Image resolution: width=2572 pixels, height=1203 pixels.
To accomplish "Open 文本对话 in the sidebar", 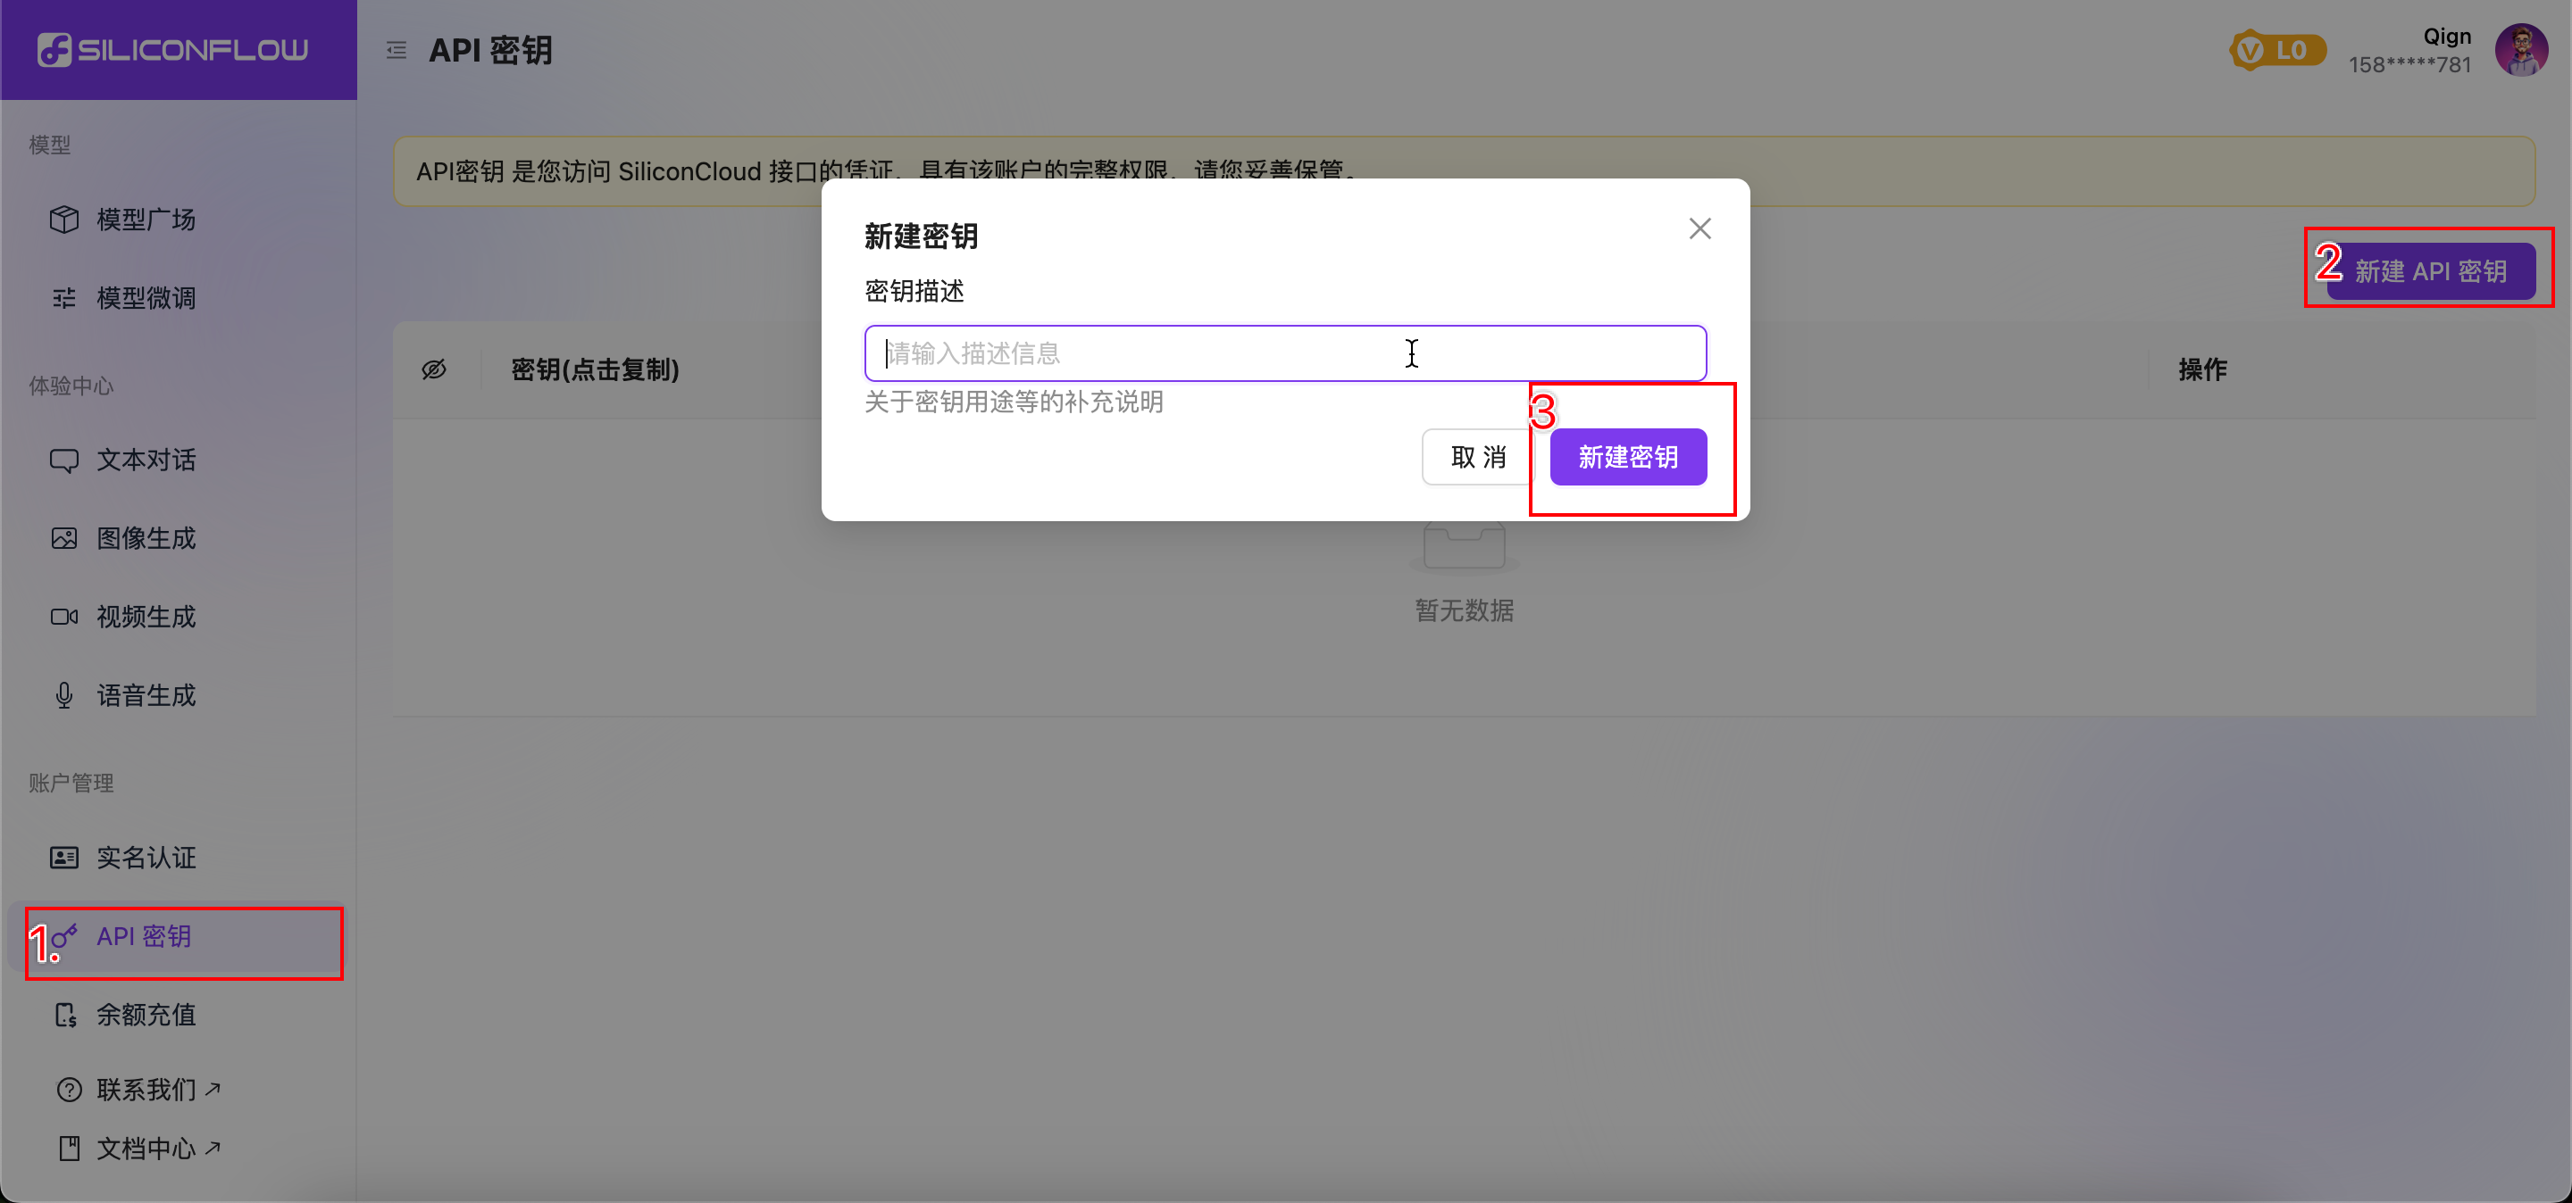I will click(146, 460).
